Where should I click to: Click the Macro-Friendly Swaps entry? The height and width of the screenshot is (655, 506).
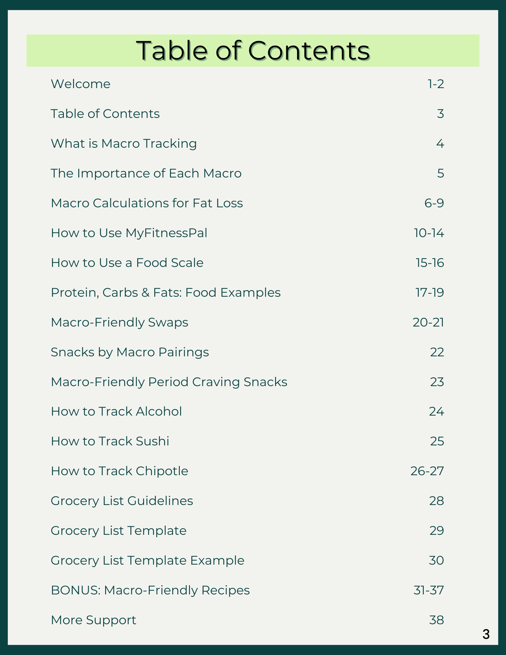coord(120,323)
